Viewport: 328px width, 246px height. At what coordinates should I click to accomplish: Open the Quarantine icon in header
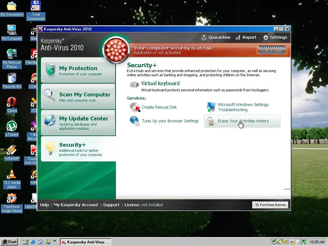pos(204,37)
